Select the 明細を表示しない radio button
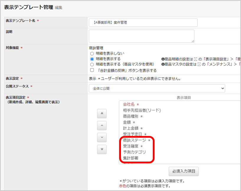 pos(92,54)
